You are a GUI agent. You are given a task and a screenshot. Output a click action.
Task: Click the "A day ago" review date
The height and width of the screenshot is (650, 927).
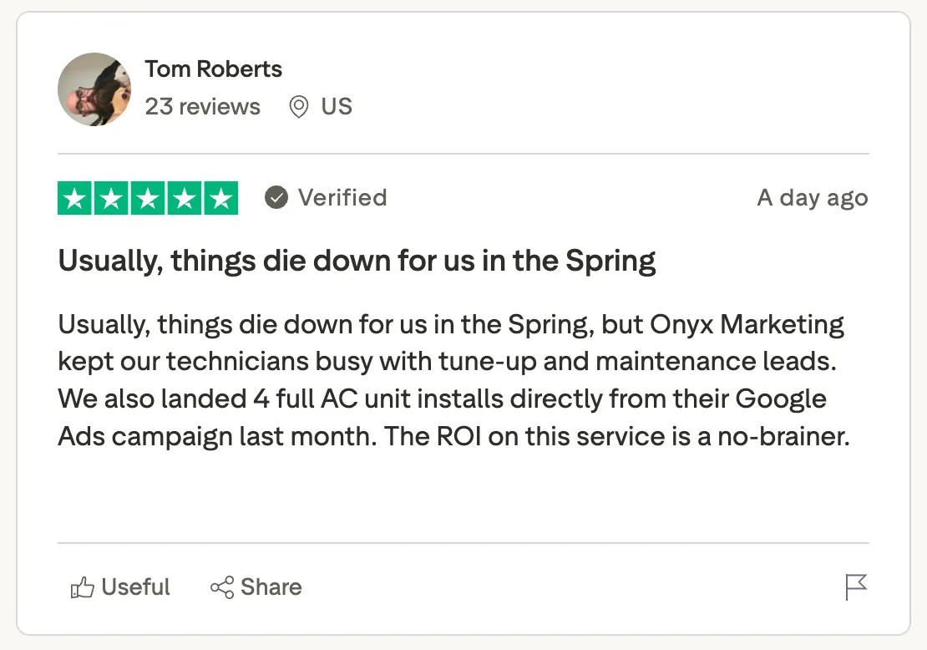coord(812,198)
